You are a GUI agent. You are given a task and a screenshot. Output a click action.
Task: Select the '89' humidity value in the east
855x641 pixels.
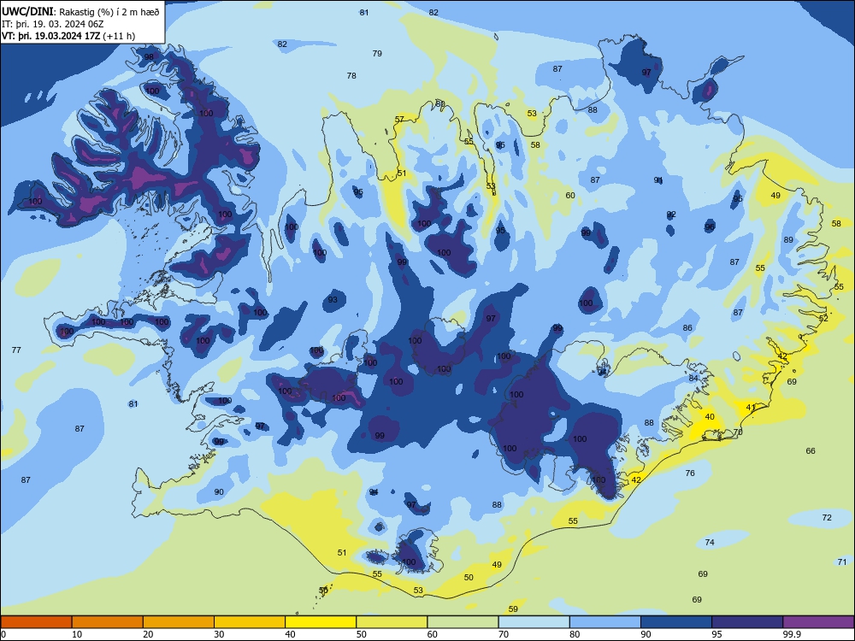788,240
